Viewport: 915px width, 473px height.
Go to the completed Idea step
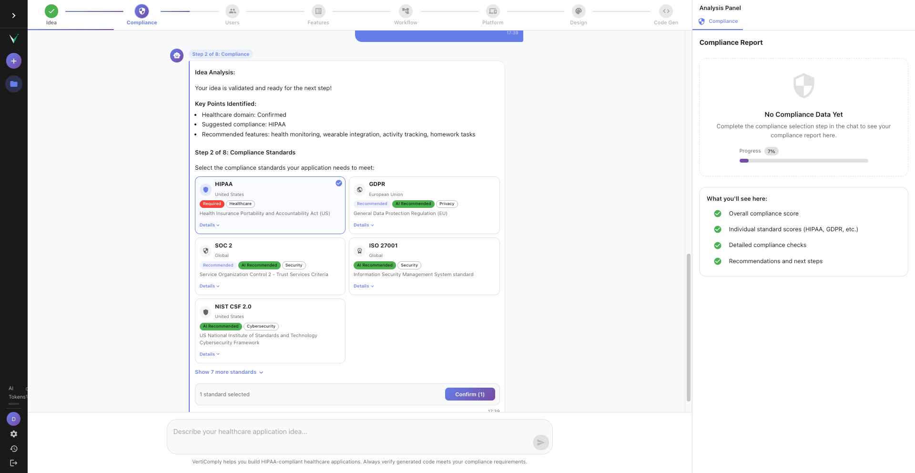51,10
